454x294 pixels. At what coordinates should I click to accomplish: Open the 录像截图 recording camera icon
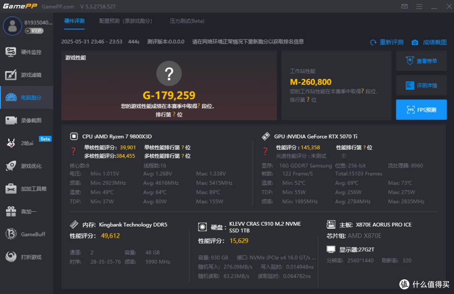pos(11,120)
